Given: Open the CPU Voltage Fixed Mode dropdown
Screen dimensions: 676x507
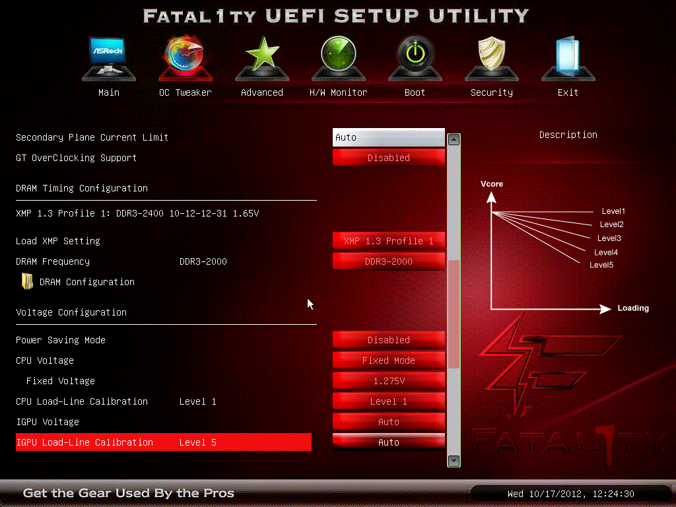Looking at the screenshot, I should pyautogui.click(x=388, y=360).
